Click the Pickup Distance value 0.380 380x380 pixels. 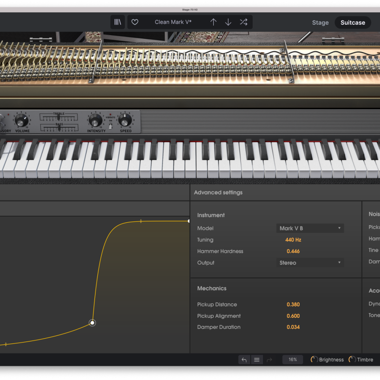point(293,304)
